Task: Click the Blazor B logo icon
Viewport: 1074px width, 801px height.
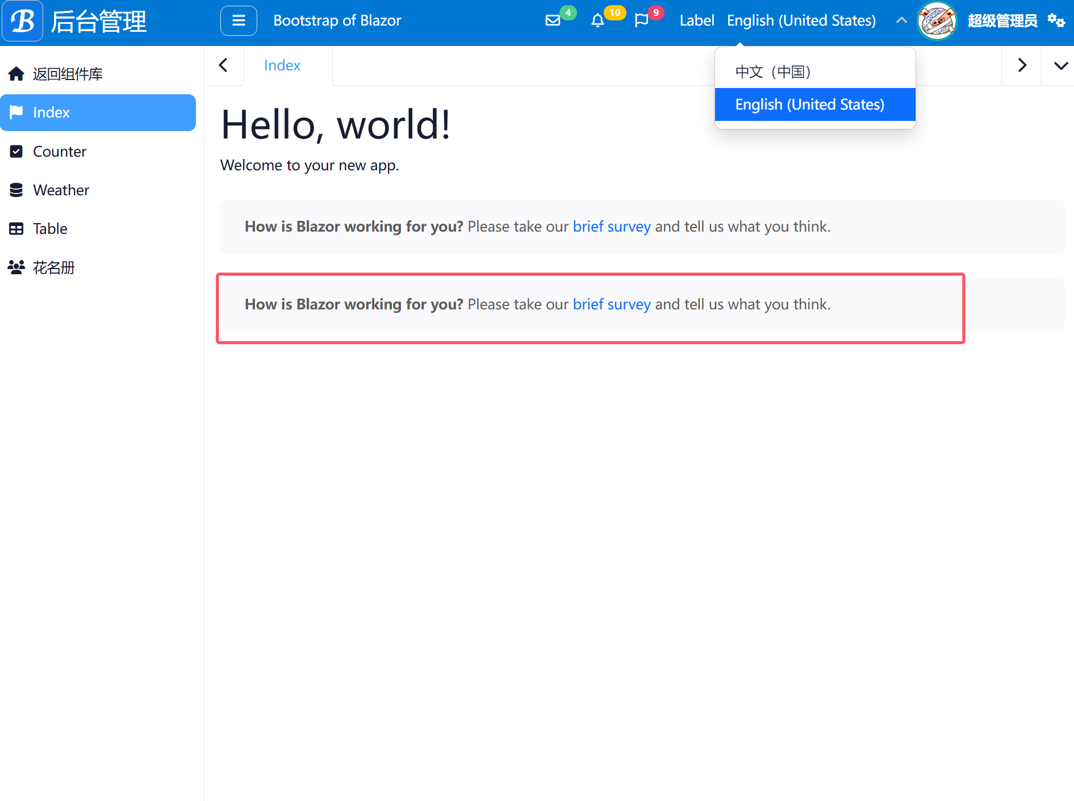Action: 23,22
